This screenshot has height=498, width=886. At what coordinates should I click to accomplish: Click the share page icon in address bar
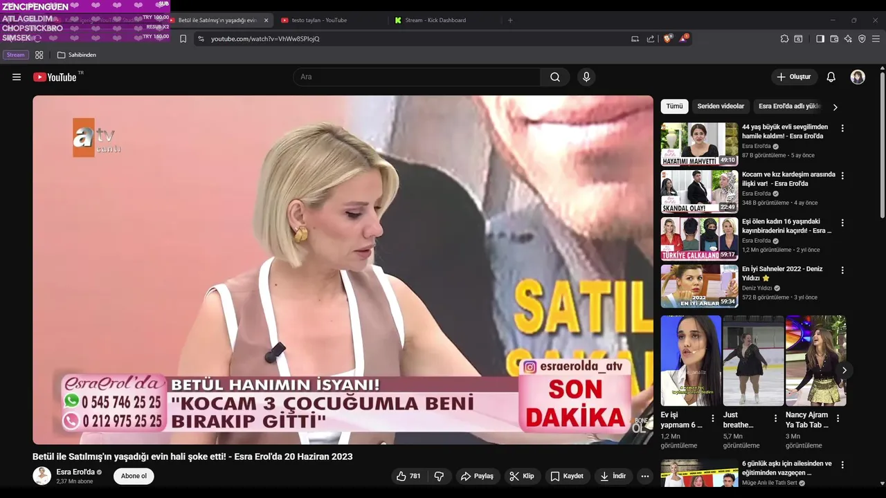click(x=651, y=39)
